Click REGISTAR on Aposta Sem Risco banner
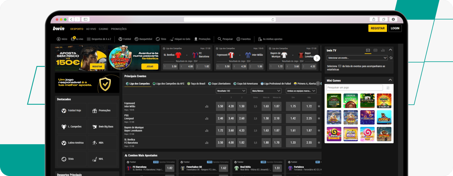The height and width of the screenshot is (176, 453). coord(97,66)
